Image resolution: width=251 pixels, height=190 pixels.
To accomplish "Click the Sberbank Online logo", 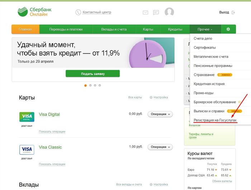I will [34, 12].
